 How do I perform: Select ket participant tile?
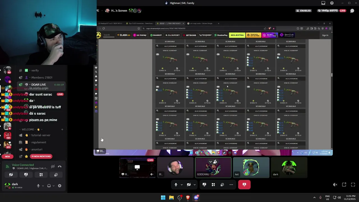pos(251,167)
